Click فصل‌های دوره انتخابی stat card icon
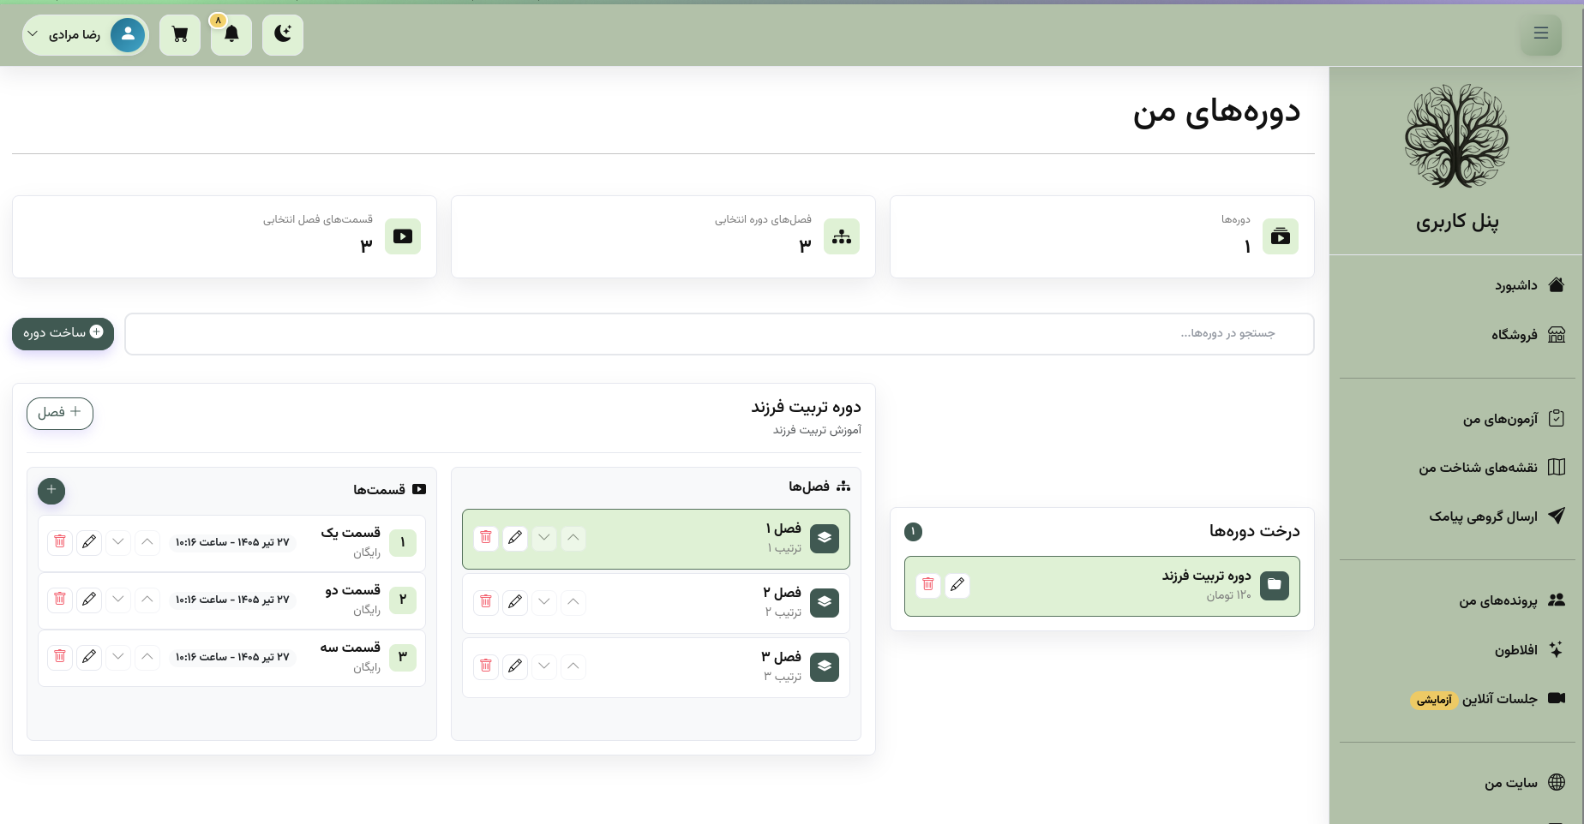1584x824 pixels. point(842,236)
